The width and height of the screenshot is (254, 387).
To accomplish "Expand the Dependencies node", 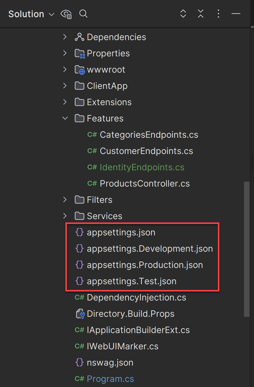I will click(x=65, y=37).
